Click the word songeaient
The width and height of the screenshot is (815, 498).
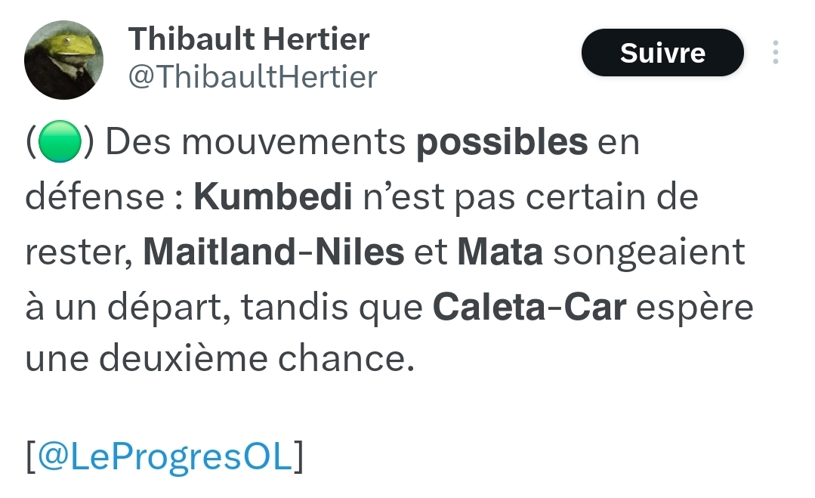click(x=649, y=253)
